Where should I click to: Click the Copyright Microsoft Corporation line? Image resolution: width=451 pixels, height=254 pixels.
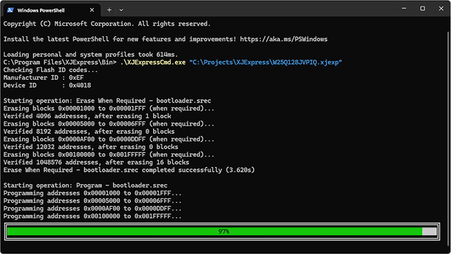coord(107,24)
